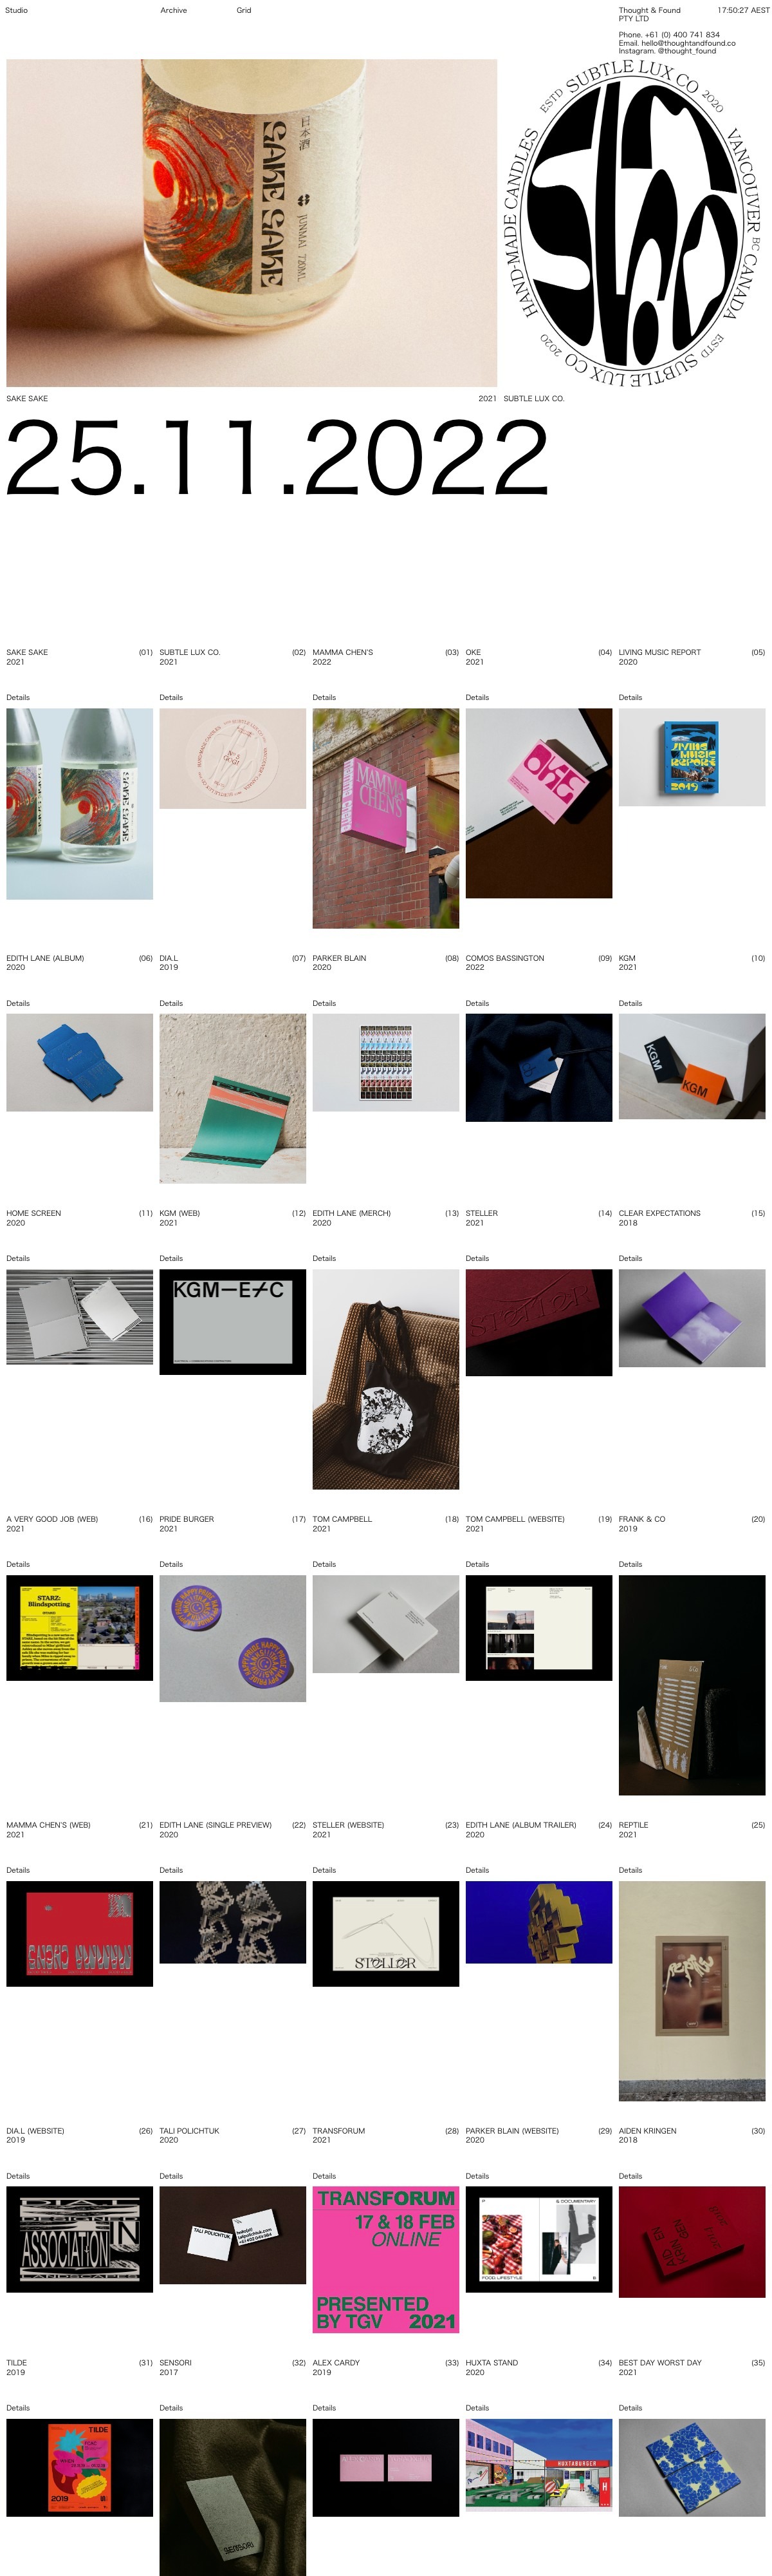Open the pink Mamma Chen's sign thumbnail
The width and height of the screenshot is (772, 2576).
coord(385,818)
